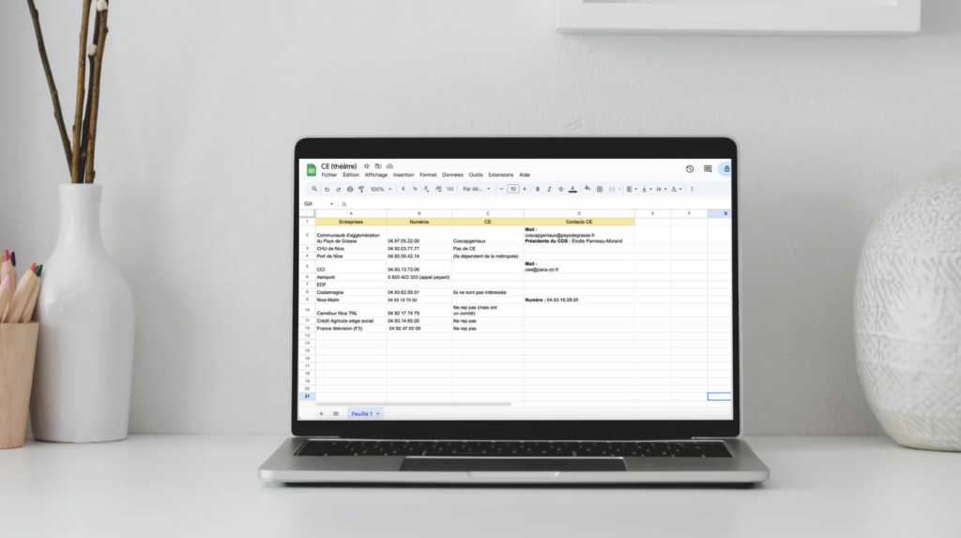Decrease font size with minus button
This screenshot has width=961, height=538.
[x=501, y=189]
